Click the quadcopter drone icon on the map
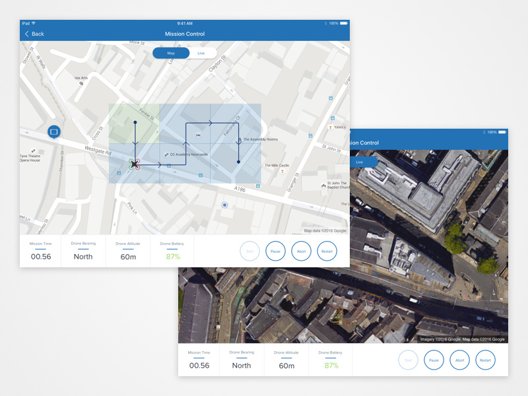The width and height of the screenshot is (528, 396). click(x=135, y=164)
